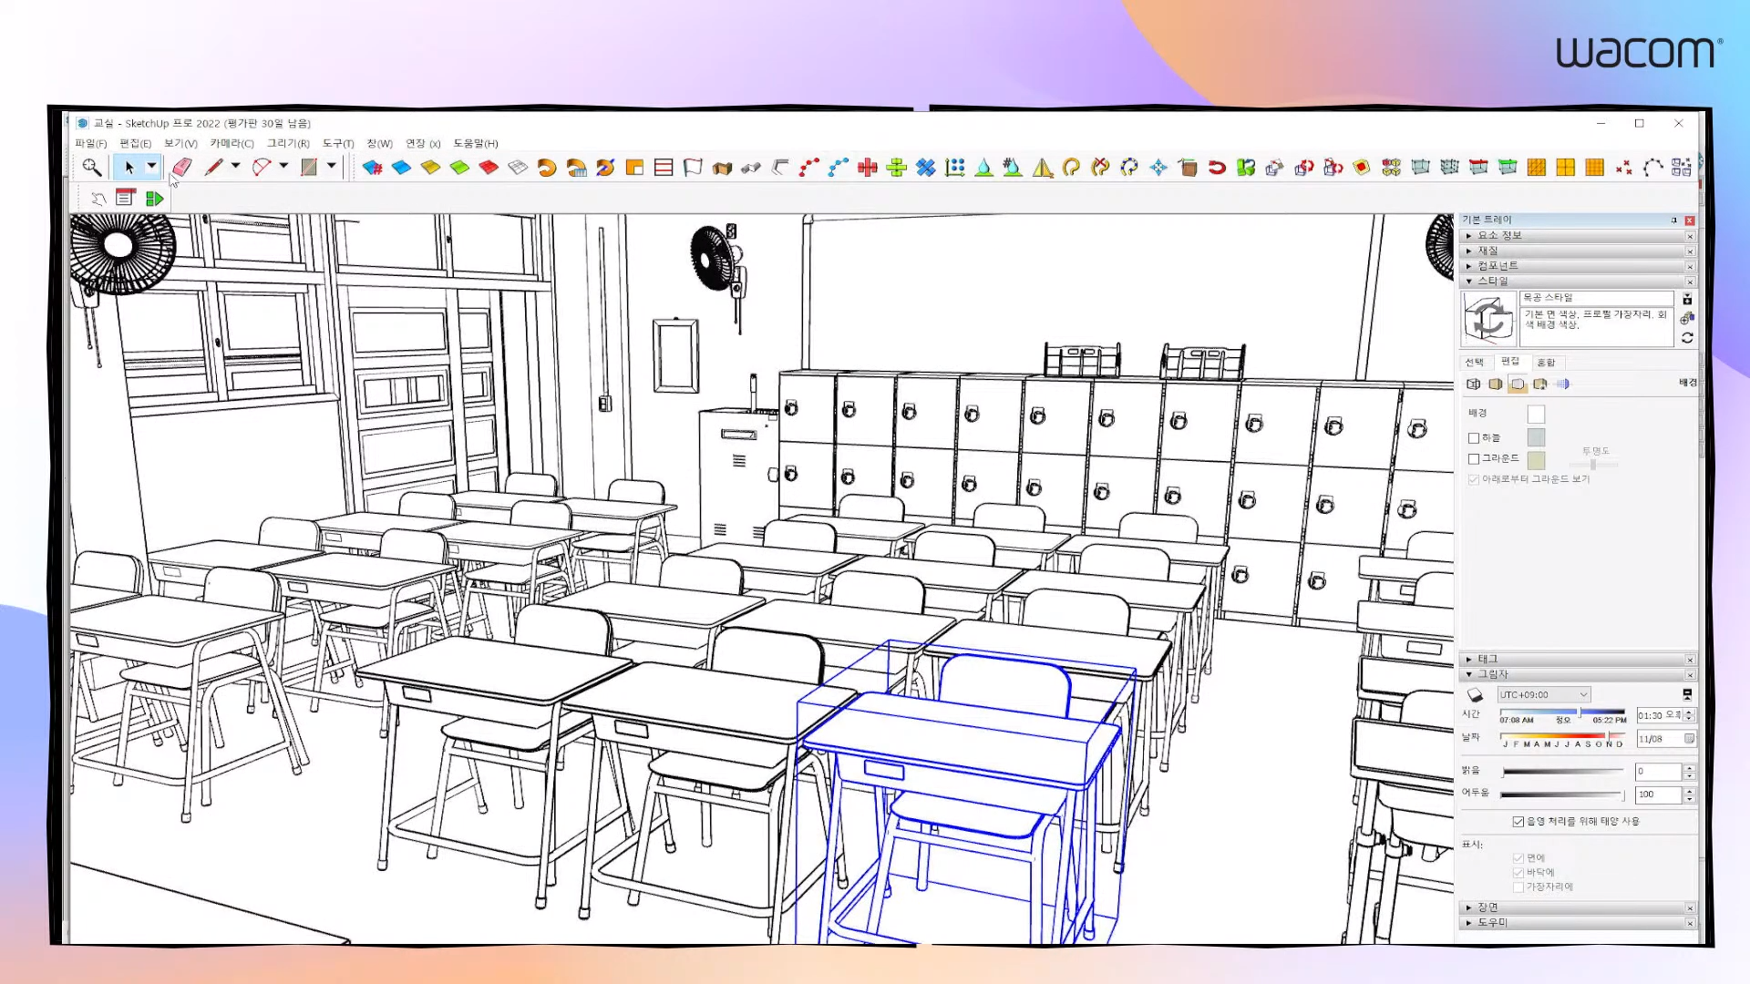The width and height of the screenshot is (1750, 984).
Task: Select the arrow Select tool
Action: [129, 167]
